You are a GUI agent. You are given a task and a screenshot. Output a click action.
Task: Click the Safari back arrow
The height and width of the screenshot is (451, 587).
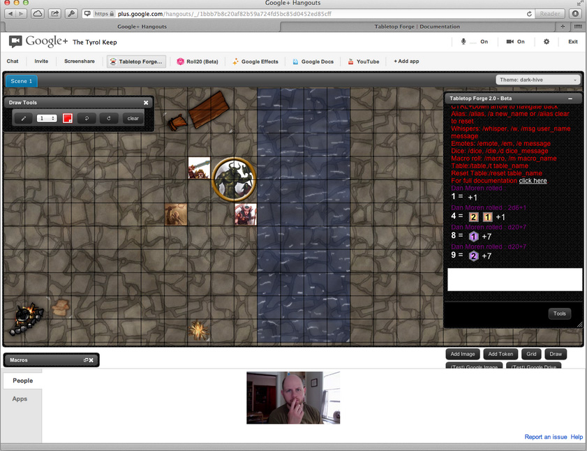point(10,14)
